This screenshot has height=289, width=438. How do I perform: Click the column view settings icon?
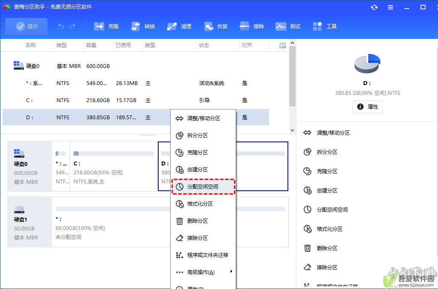coord(283,45)
